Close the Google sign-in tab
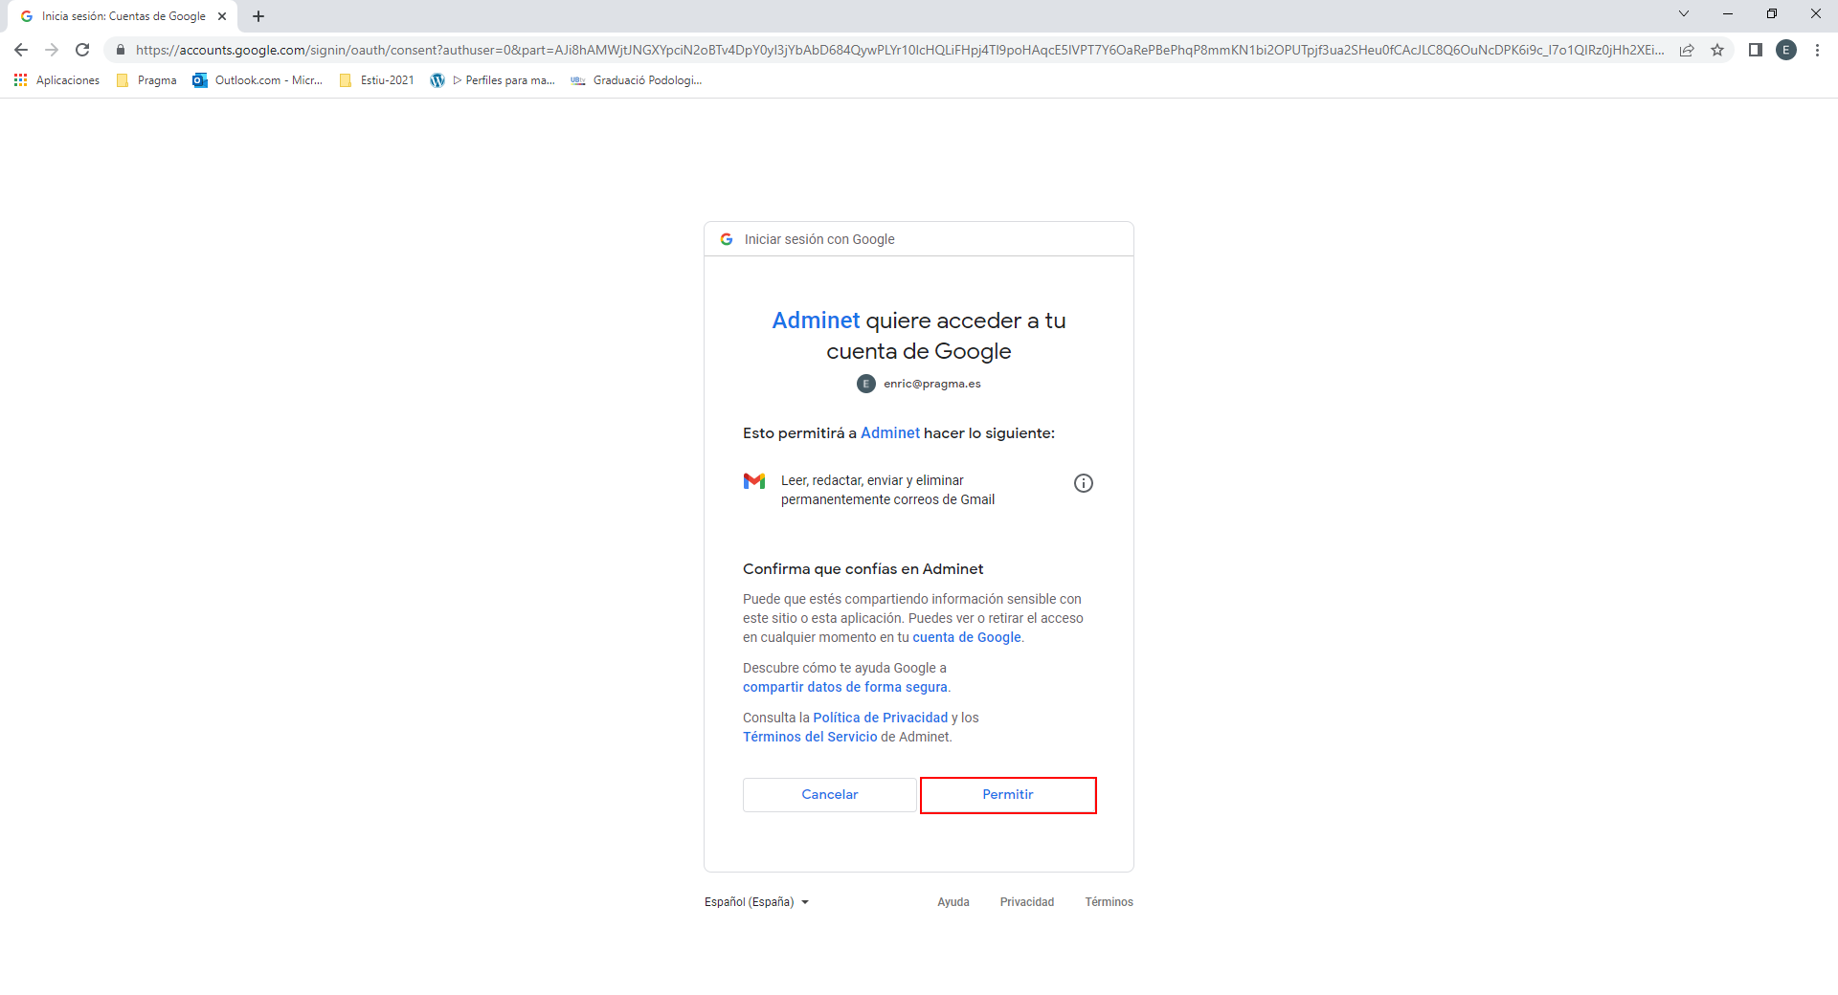 222,16
